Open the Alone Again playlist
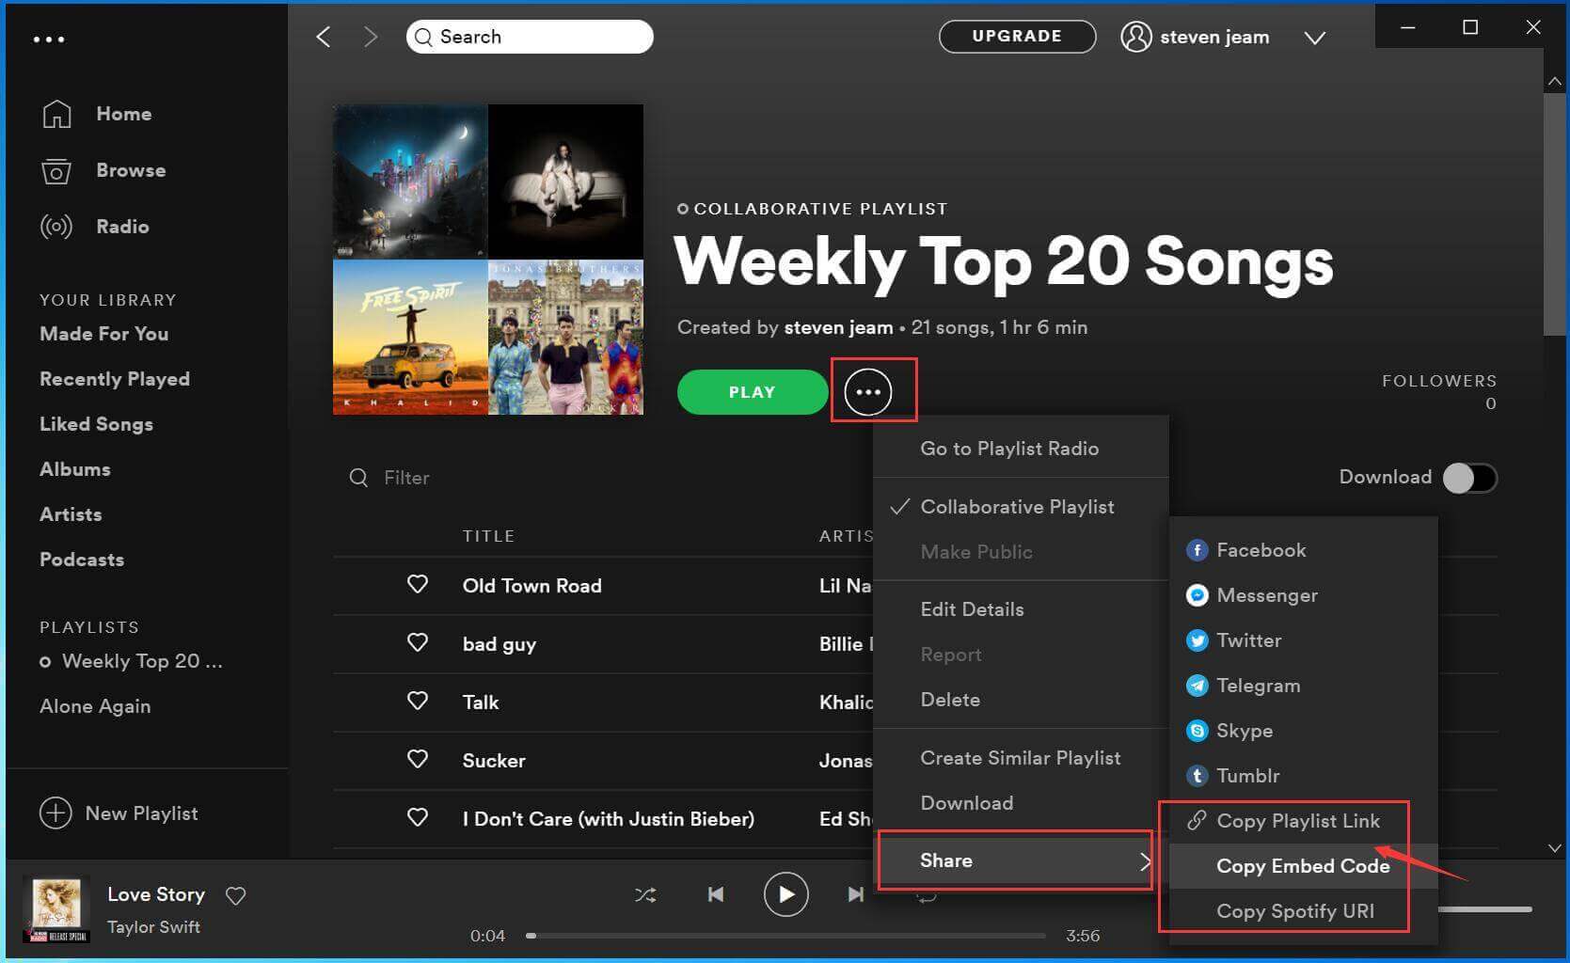 pyautogui.click(x=95, y=706)
